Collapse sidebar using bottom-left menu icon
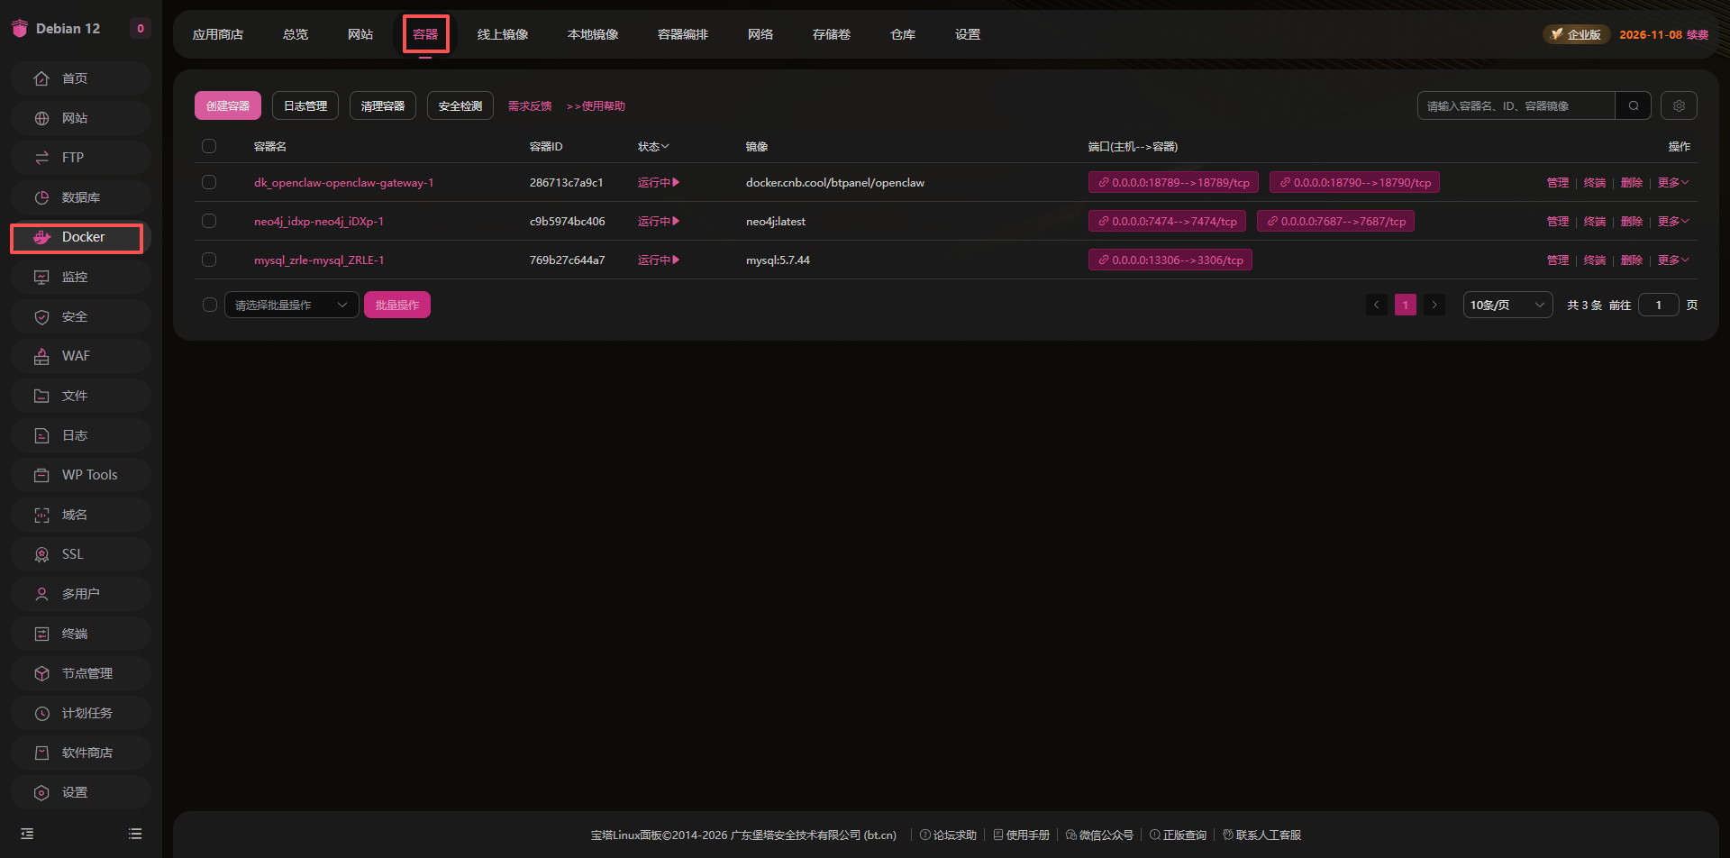The image size is (1730, 858). coord(27,834)
